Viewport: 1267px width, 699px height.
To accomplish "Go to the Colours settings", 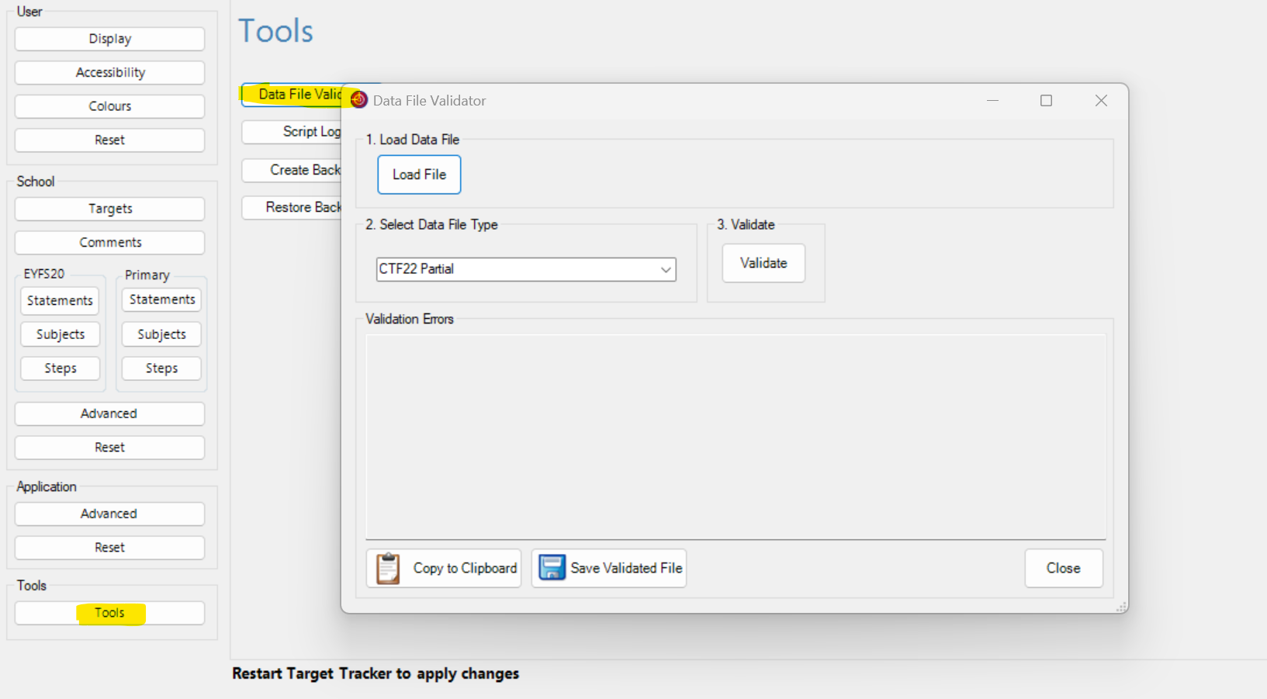I will pos(109,106).
